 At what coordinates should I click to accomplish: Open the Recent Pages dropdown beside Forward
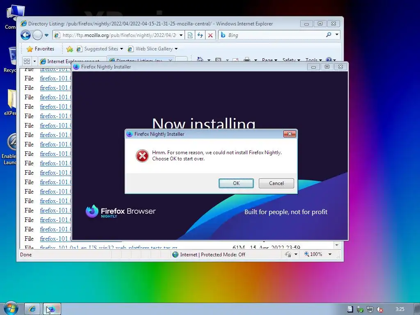46,35
